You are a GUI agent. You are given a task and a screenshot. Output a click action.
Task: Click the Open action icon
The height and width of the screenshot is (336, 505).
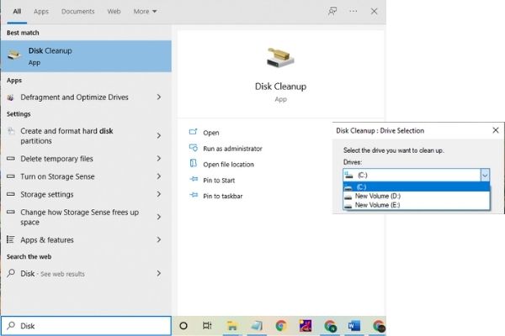tap(194, 132)
